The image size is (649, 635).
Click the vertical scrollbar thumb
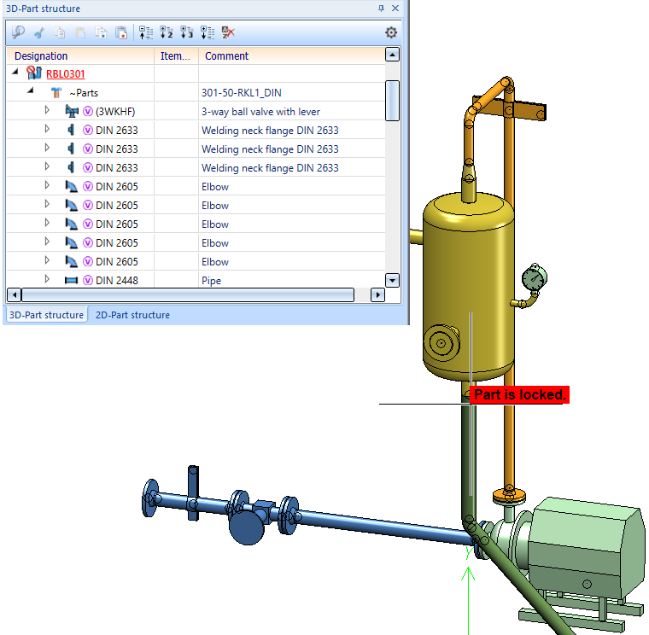[392, 101]
